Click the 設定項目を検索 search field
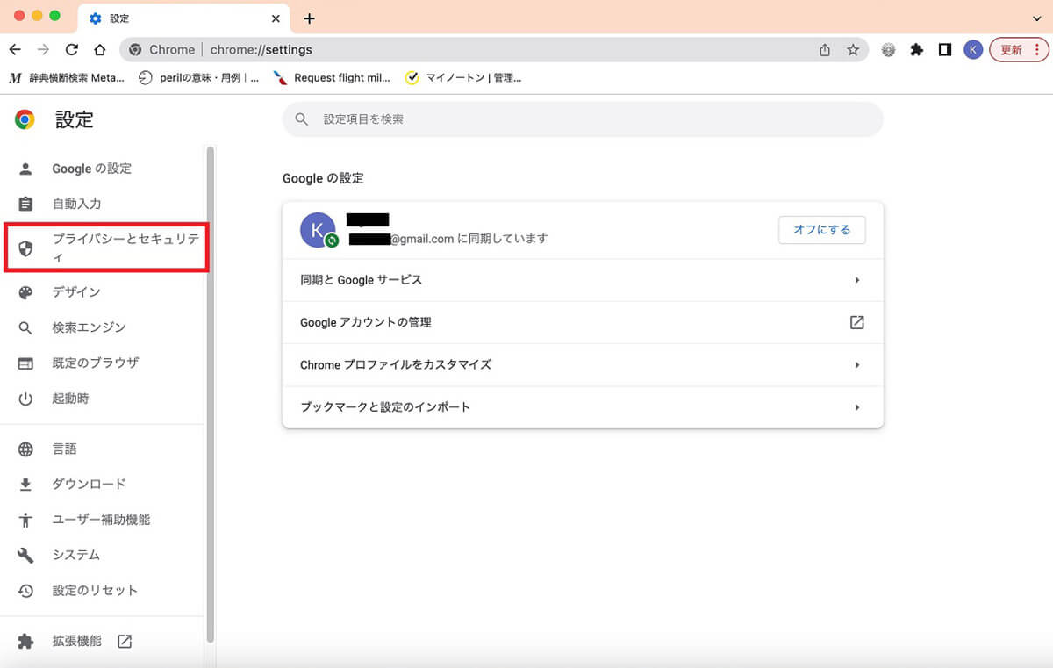 pos(583,119)
